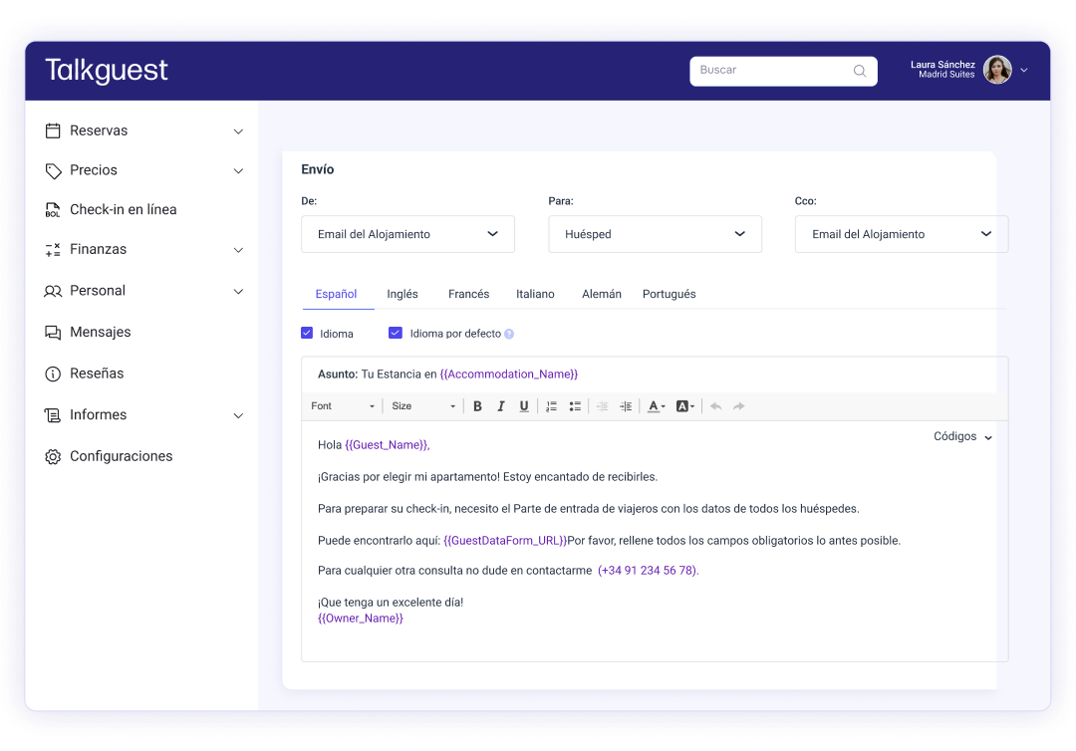Click the Finanzas calculator icon
The width and height of the screenshot is (1076, 751).
pyautogui.click(x=53, y=250)
